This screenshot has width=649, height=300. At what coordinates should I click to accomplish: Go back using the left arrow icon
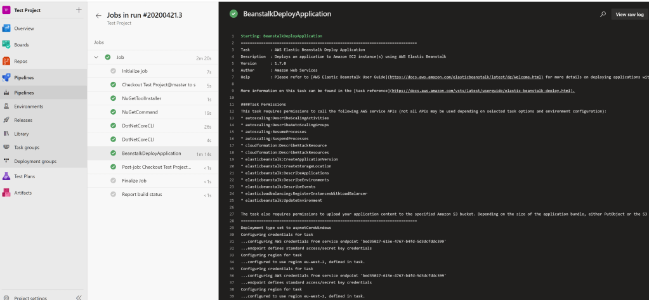[98, 15]
